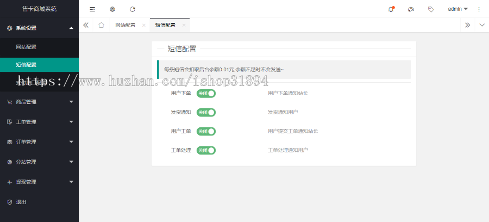The image size is (489, 222).
Task: Toggle the 用户下单 SMS switch
Action: coord(206,93)
